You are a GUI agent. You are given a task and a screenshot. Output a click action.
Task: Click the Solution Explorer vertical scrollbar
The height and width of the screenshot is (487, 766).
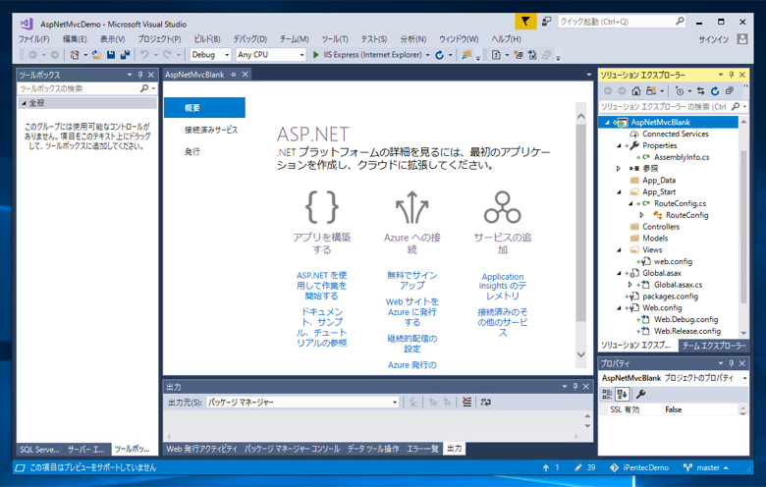tap(743, 227)
